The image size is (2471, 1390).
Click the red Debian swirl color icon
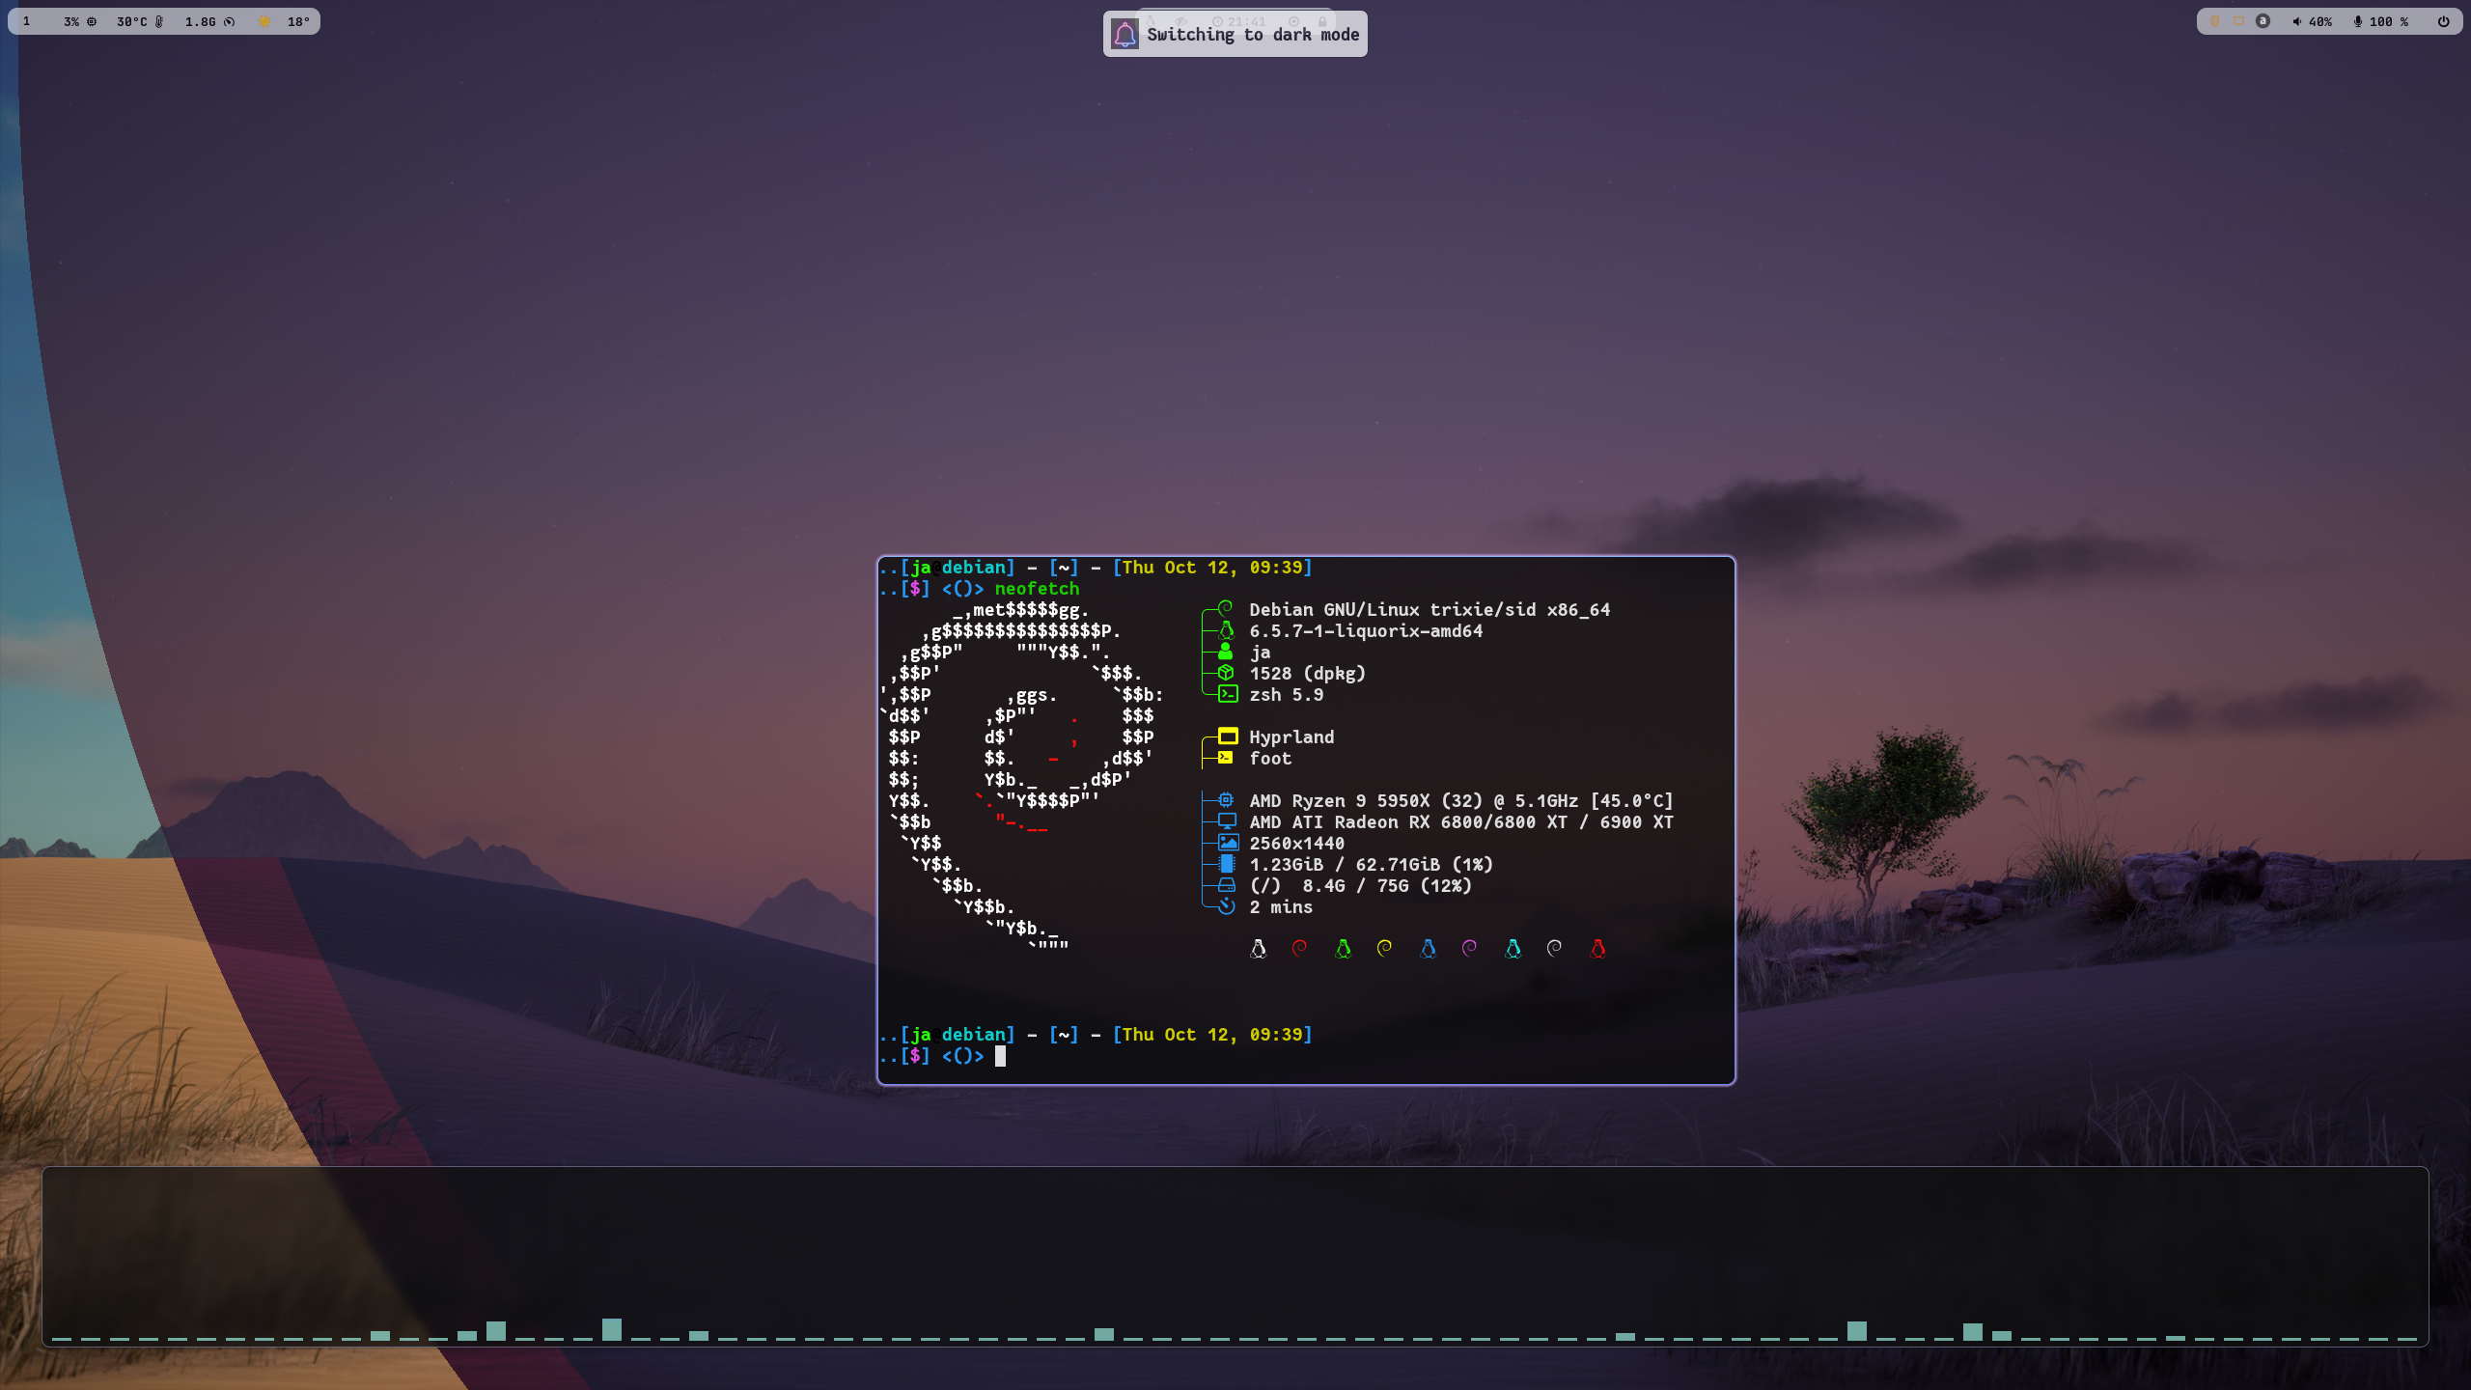(x=1299, y=949)
